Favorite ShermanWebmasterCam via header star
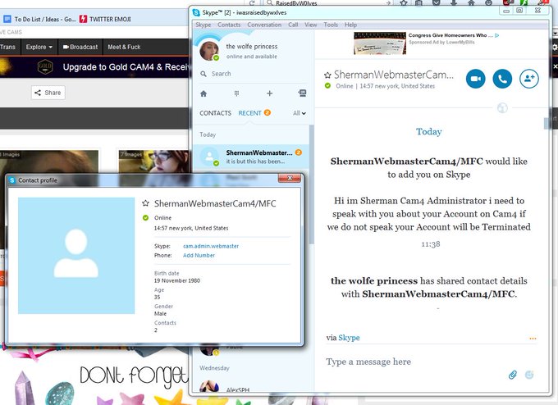The width and height of the screenshot is (558, 405). [327, 75]
